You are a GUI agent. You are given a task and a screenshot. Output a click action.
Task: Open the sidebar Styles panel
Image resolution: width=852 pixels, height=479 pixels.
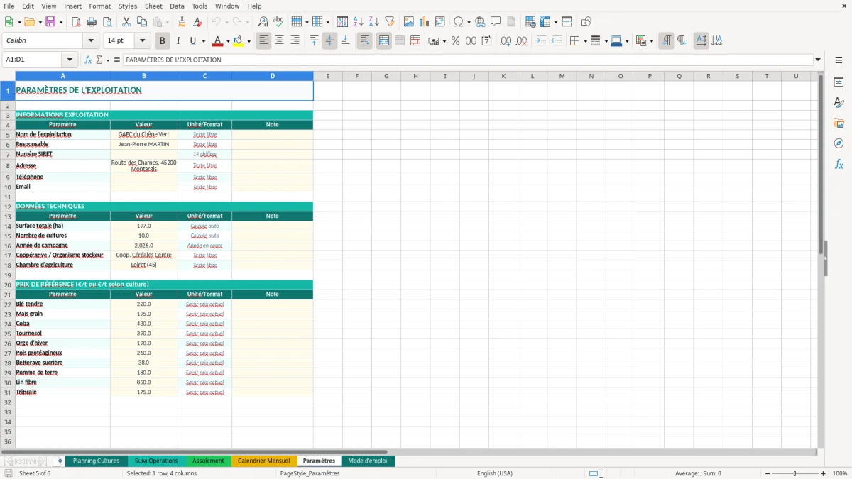tap(839, 103)
